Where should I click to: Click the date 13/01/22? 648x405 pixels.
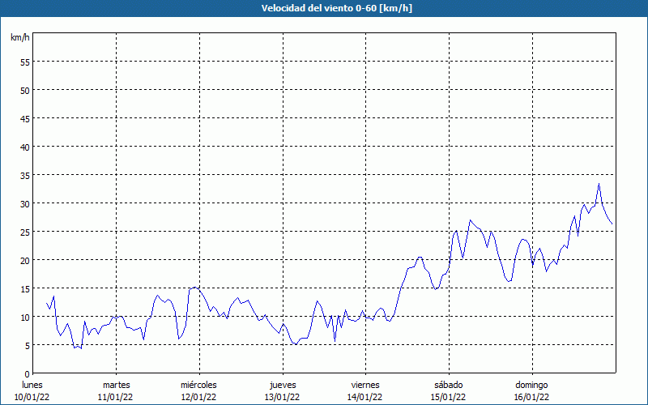pos(282,397)
